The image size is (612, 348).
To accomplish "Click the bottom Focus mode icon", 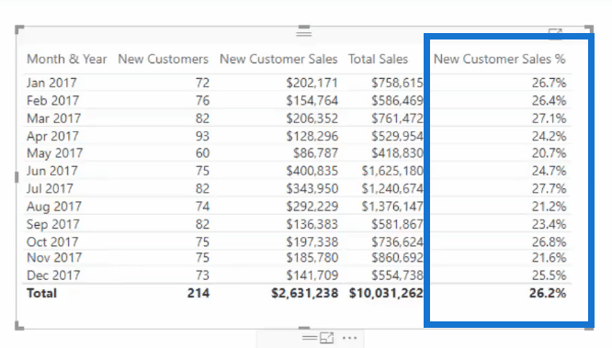I will pos(326,338).
